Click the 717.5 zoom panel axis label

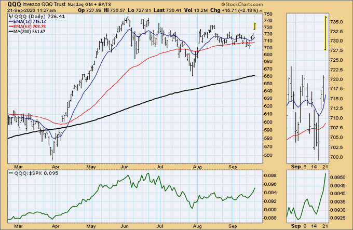coord(336,89)
